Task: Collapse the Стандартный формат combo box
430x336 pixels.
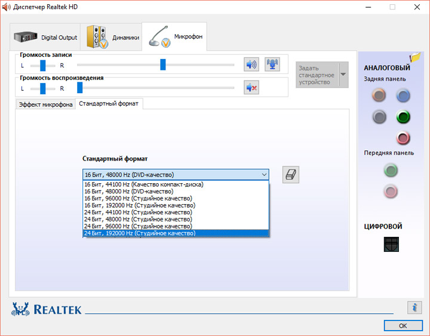Action: click(176, 175)
